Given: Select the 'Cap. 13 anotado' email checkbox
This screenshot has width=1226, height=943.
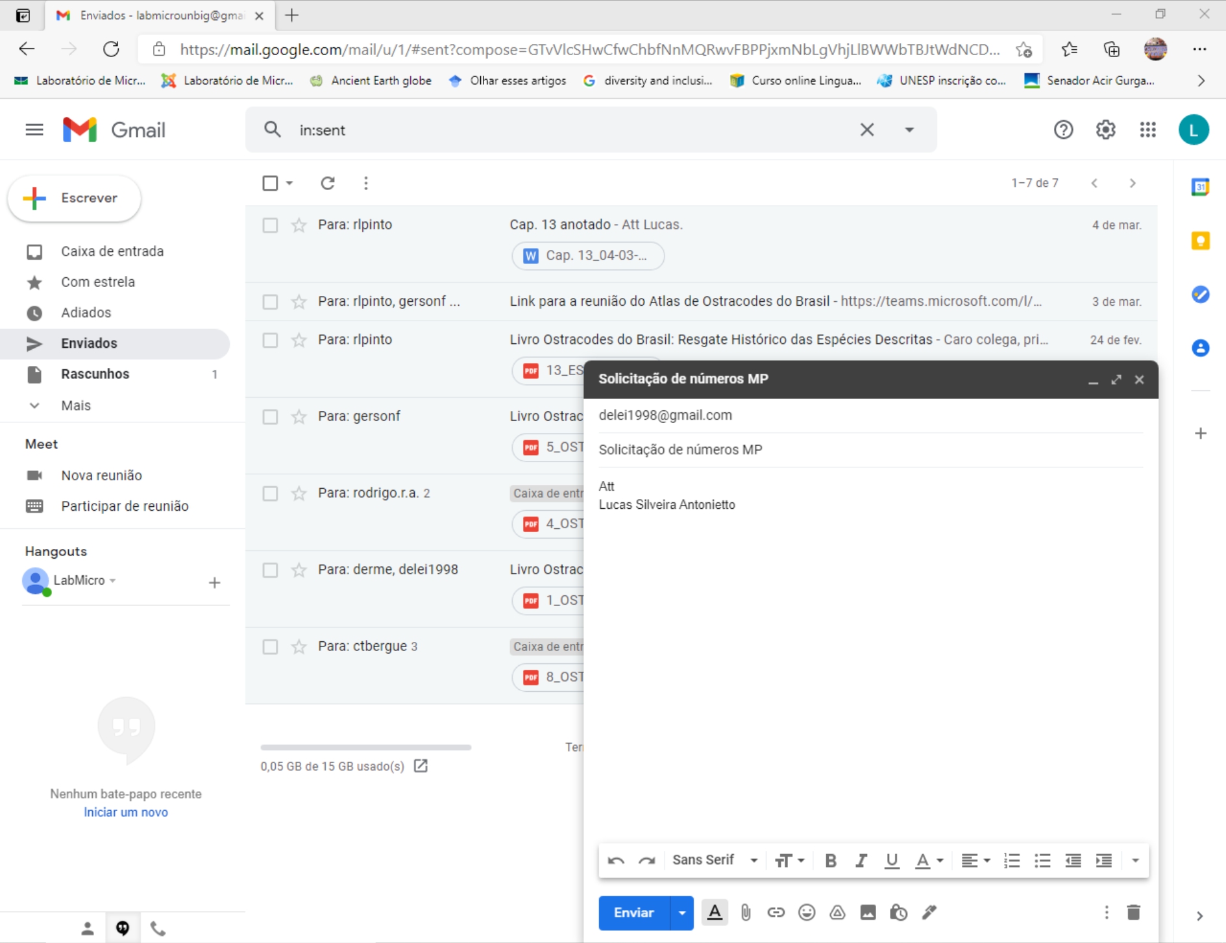Looking at the screenshot, I should [x=270, y=225].
